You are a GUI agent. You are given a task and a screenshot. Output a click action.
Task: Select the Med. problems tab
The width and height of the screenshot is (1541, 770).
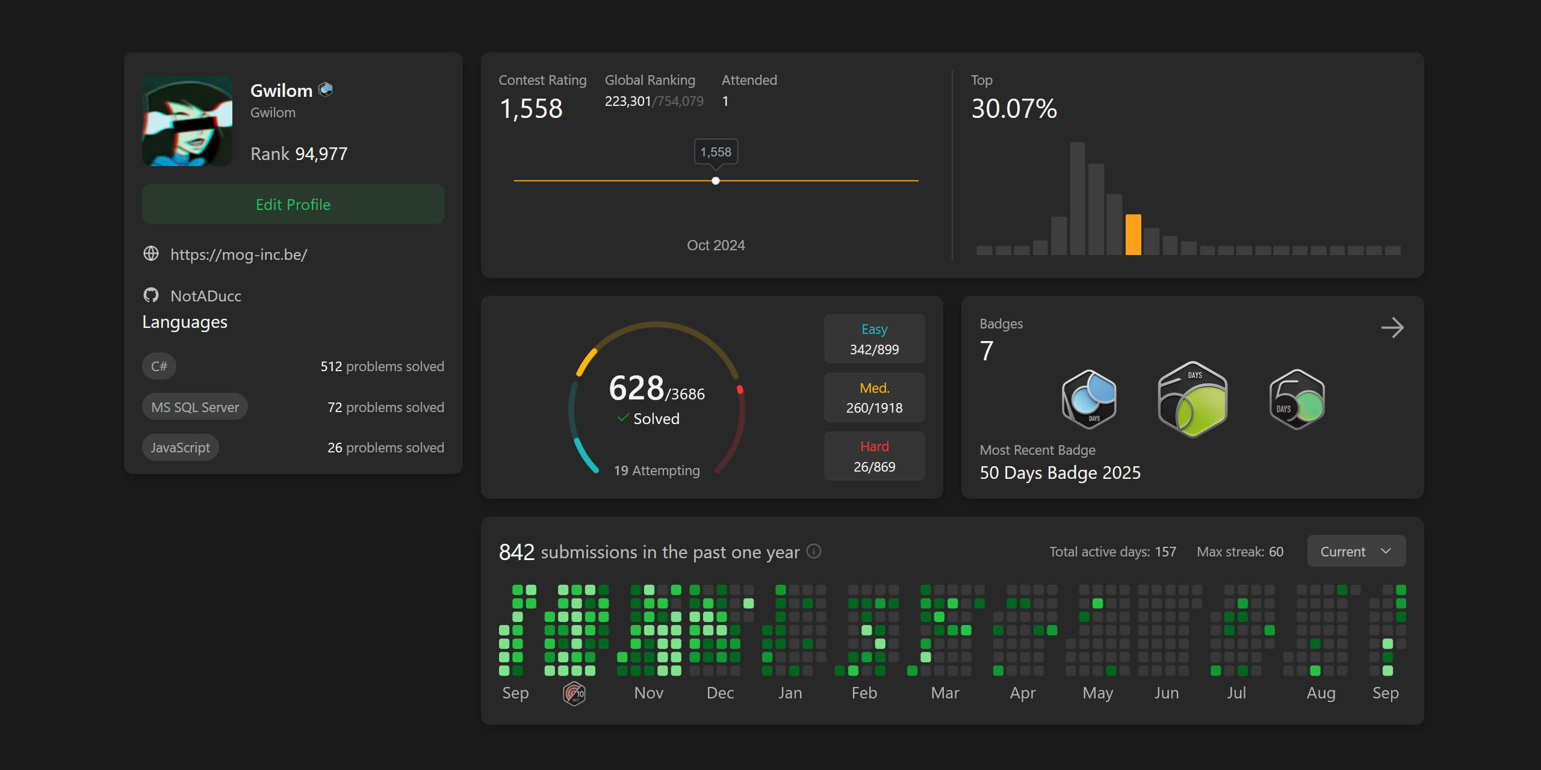874,397
